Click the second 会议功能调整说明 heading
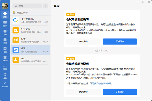 pyautogui.click(x=78, y=64)
